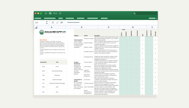The width and height of the screenshot is (189, 108).
Task: Click the 'Role' table header
Action: (57, 62)
